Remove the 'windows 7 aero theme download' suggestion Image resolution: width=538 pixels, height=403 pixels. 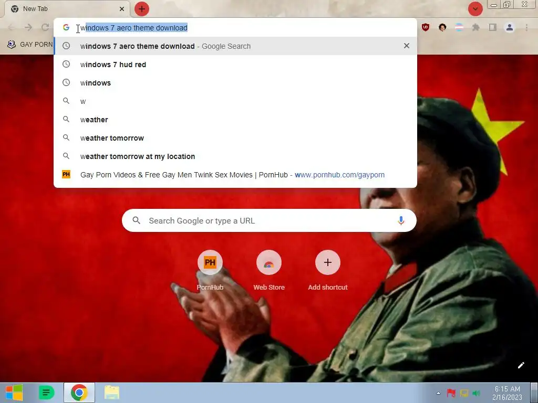pos(407,46)
